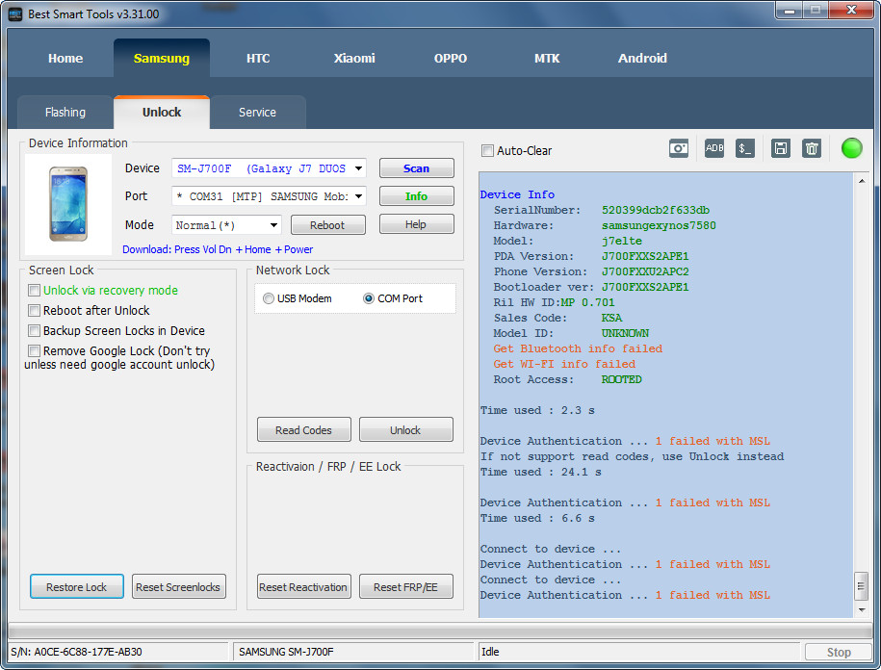Select the USB Modem radio button
Image resolution: width=881 pixels, height=670 pixels.
pos(269,299)
